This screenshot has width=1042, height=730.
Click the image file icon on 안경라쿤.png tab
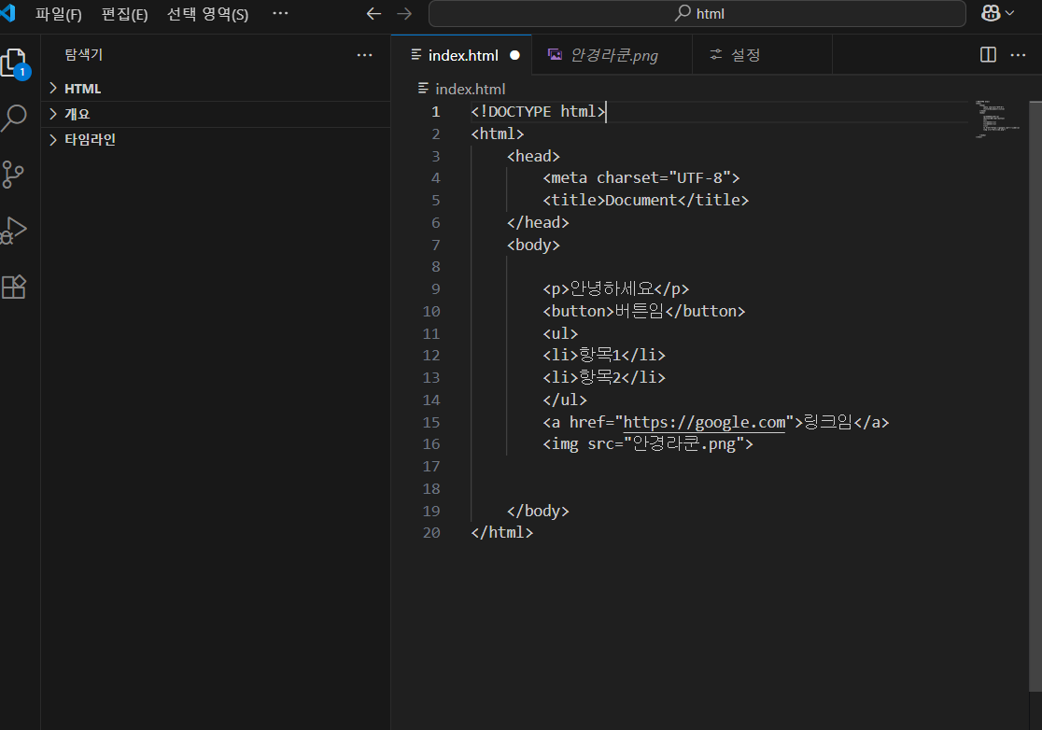555,54
